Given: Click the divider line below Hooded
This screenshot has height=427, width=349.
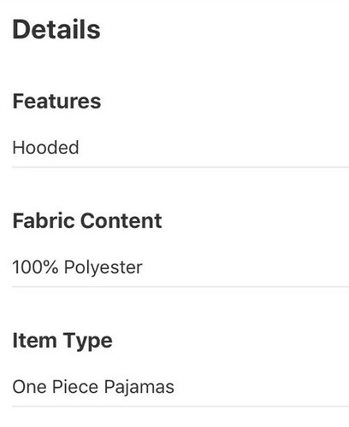Looking at the screenshot, I should click(180, 167).
